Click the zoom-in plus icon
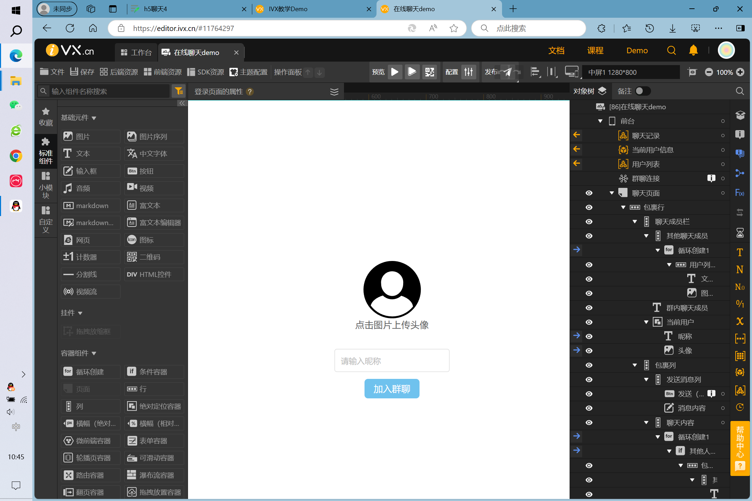Screen dimensions: 752x501 [740, 72]
